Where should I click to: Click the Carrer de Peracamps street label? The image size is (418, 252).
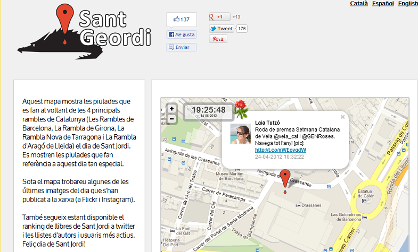(x=224, y=195)
